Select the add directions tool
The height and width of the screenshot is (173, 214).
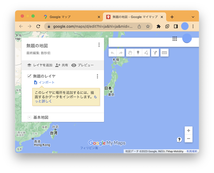155,53
